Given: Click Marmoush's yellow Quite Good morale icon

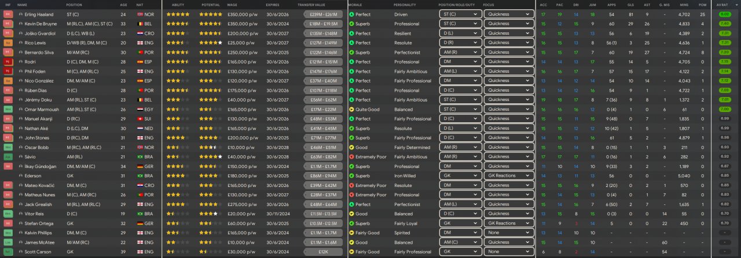Looking at the screenshot, I should (351, 109).
